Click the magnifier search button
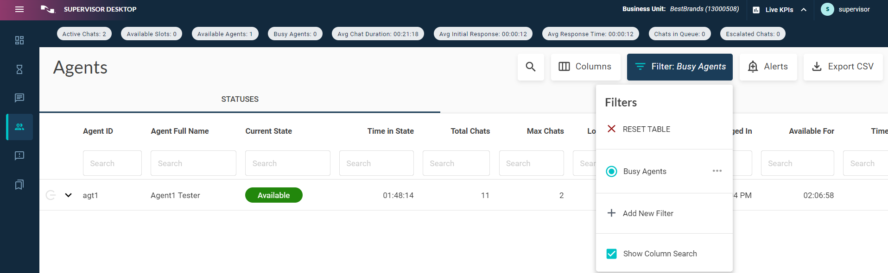The height and width of the screenshot is (273, 888). [531, 67]
